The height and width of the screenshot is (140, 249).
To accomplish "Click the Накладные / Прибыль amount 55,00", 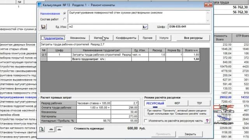I will pos(124,121).
